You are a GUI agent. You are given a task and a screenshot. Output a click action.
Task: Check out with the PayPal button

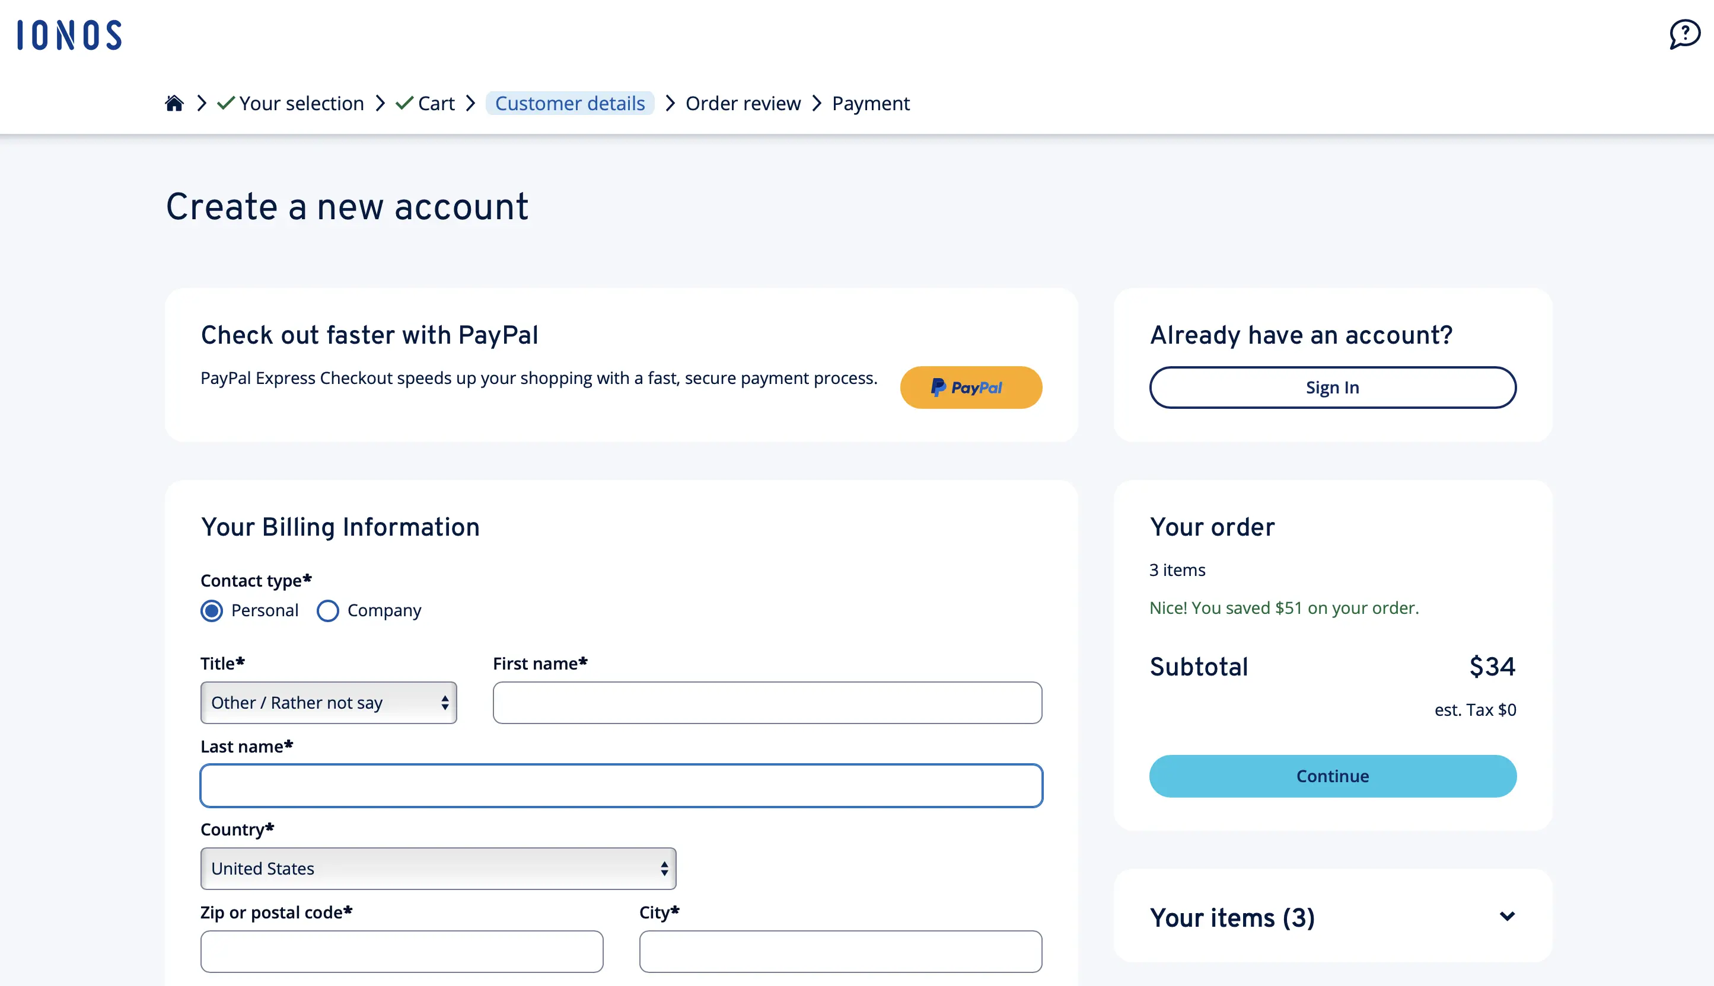[x=970, y=387]
